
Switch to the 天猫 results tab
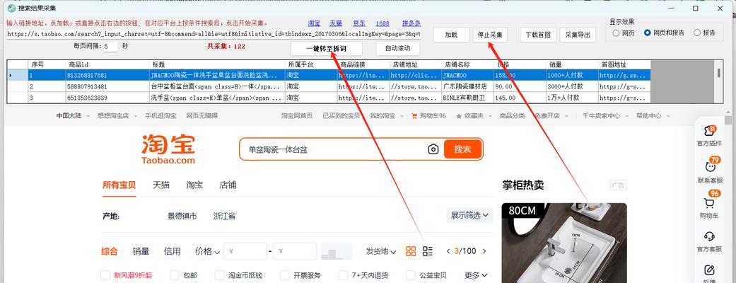click(x=161, y=185)
